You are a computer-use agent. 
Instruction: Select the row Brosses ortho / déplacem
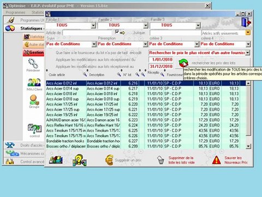coord(145,146)
